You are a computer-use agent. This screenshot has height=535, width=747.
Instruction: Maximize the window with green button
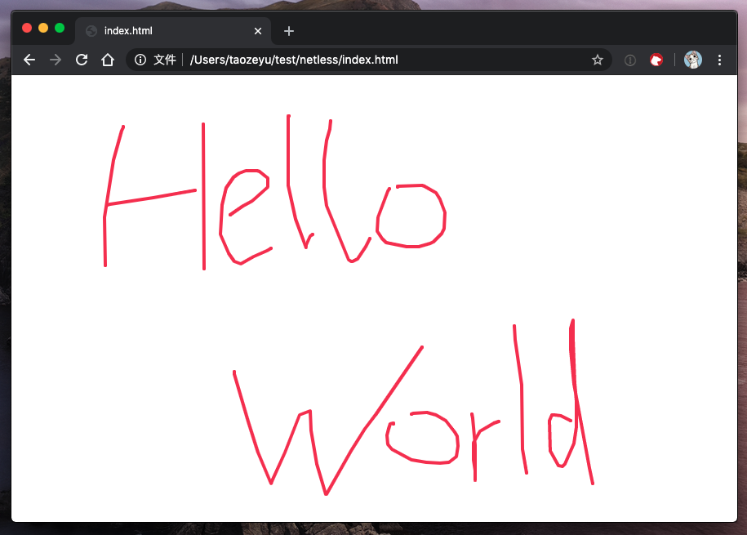(x=60, y=28)
